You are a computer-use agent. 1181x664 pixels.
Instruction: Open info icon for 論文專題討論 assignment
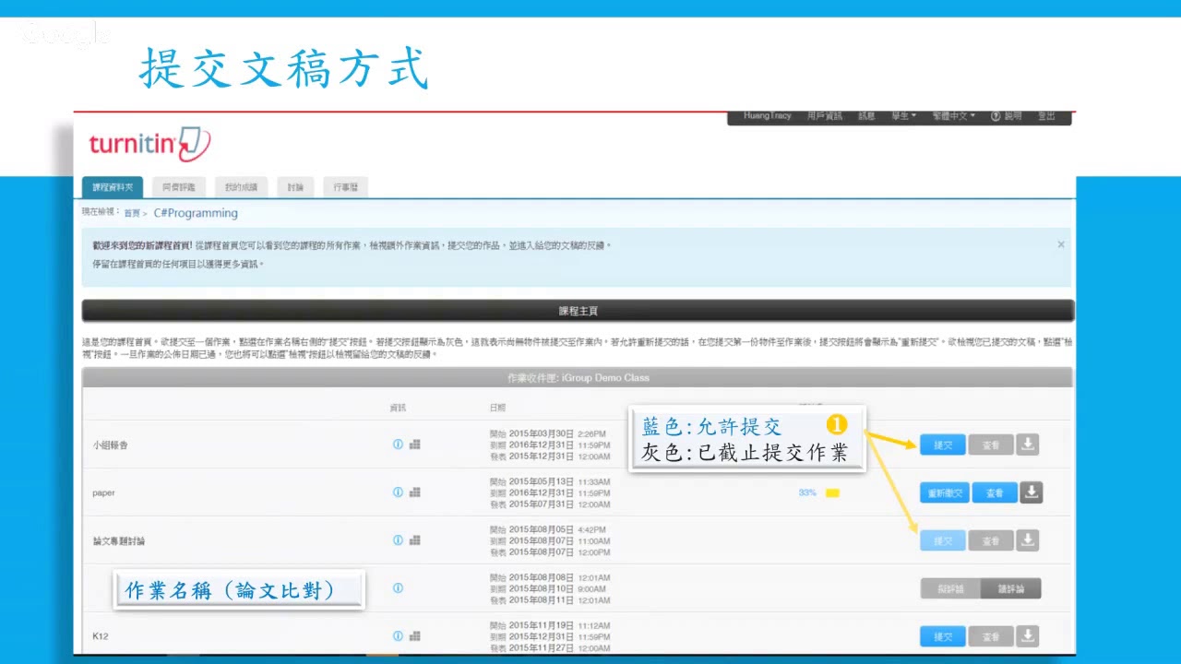click(398, 540)
